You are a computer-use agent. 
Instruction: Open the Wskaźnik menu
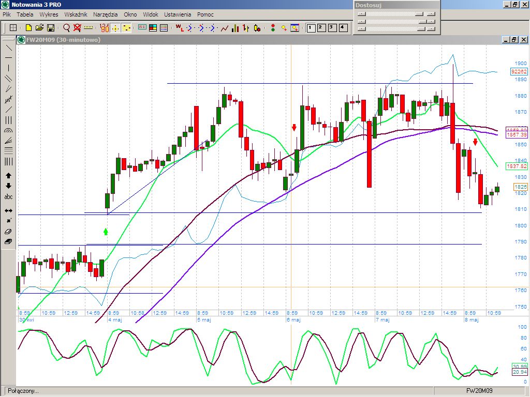(76, 14)
